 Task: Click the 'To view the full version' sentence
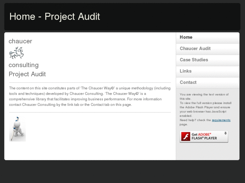[x=206, y=109]
